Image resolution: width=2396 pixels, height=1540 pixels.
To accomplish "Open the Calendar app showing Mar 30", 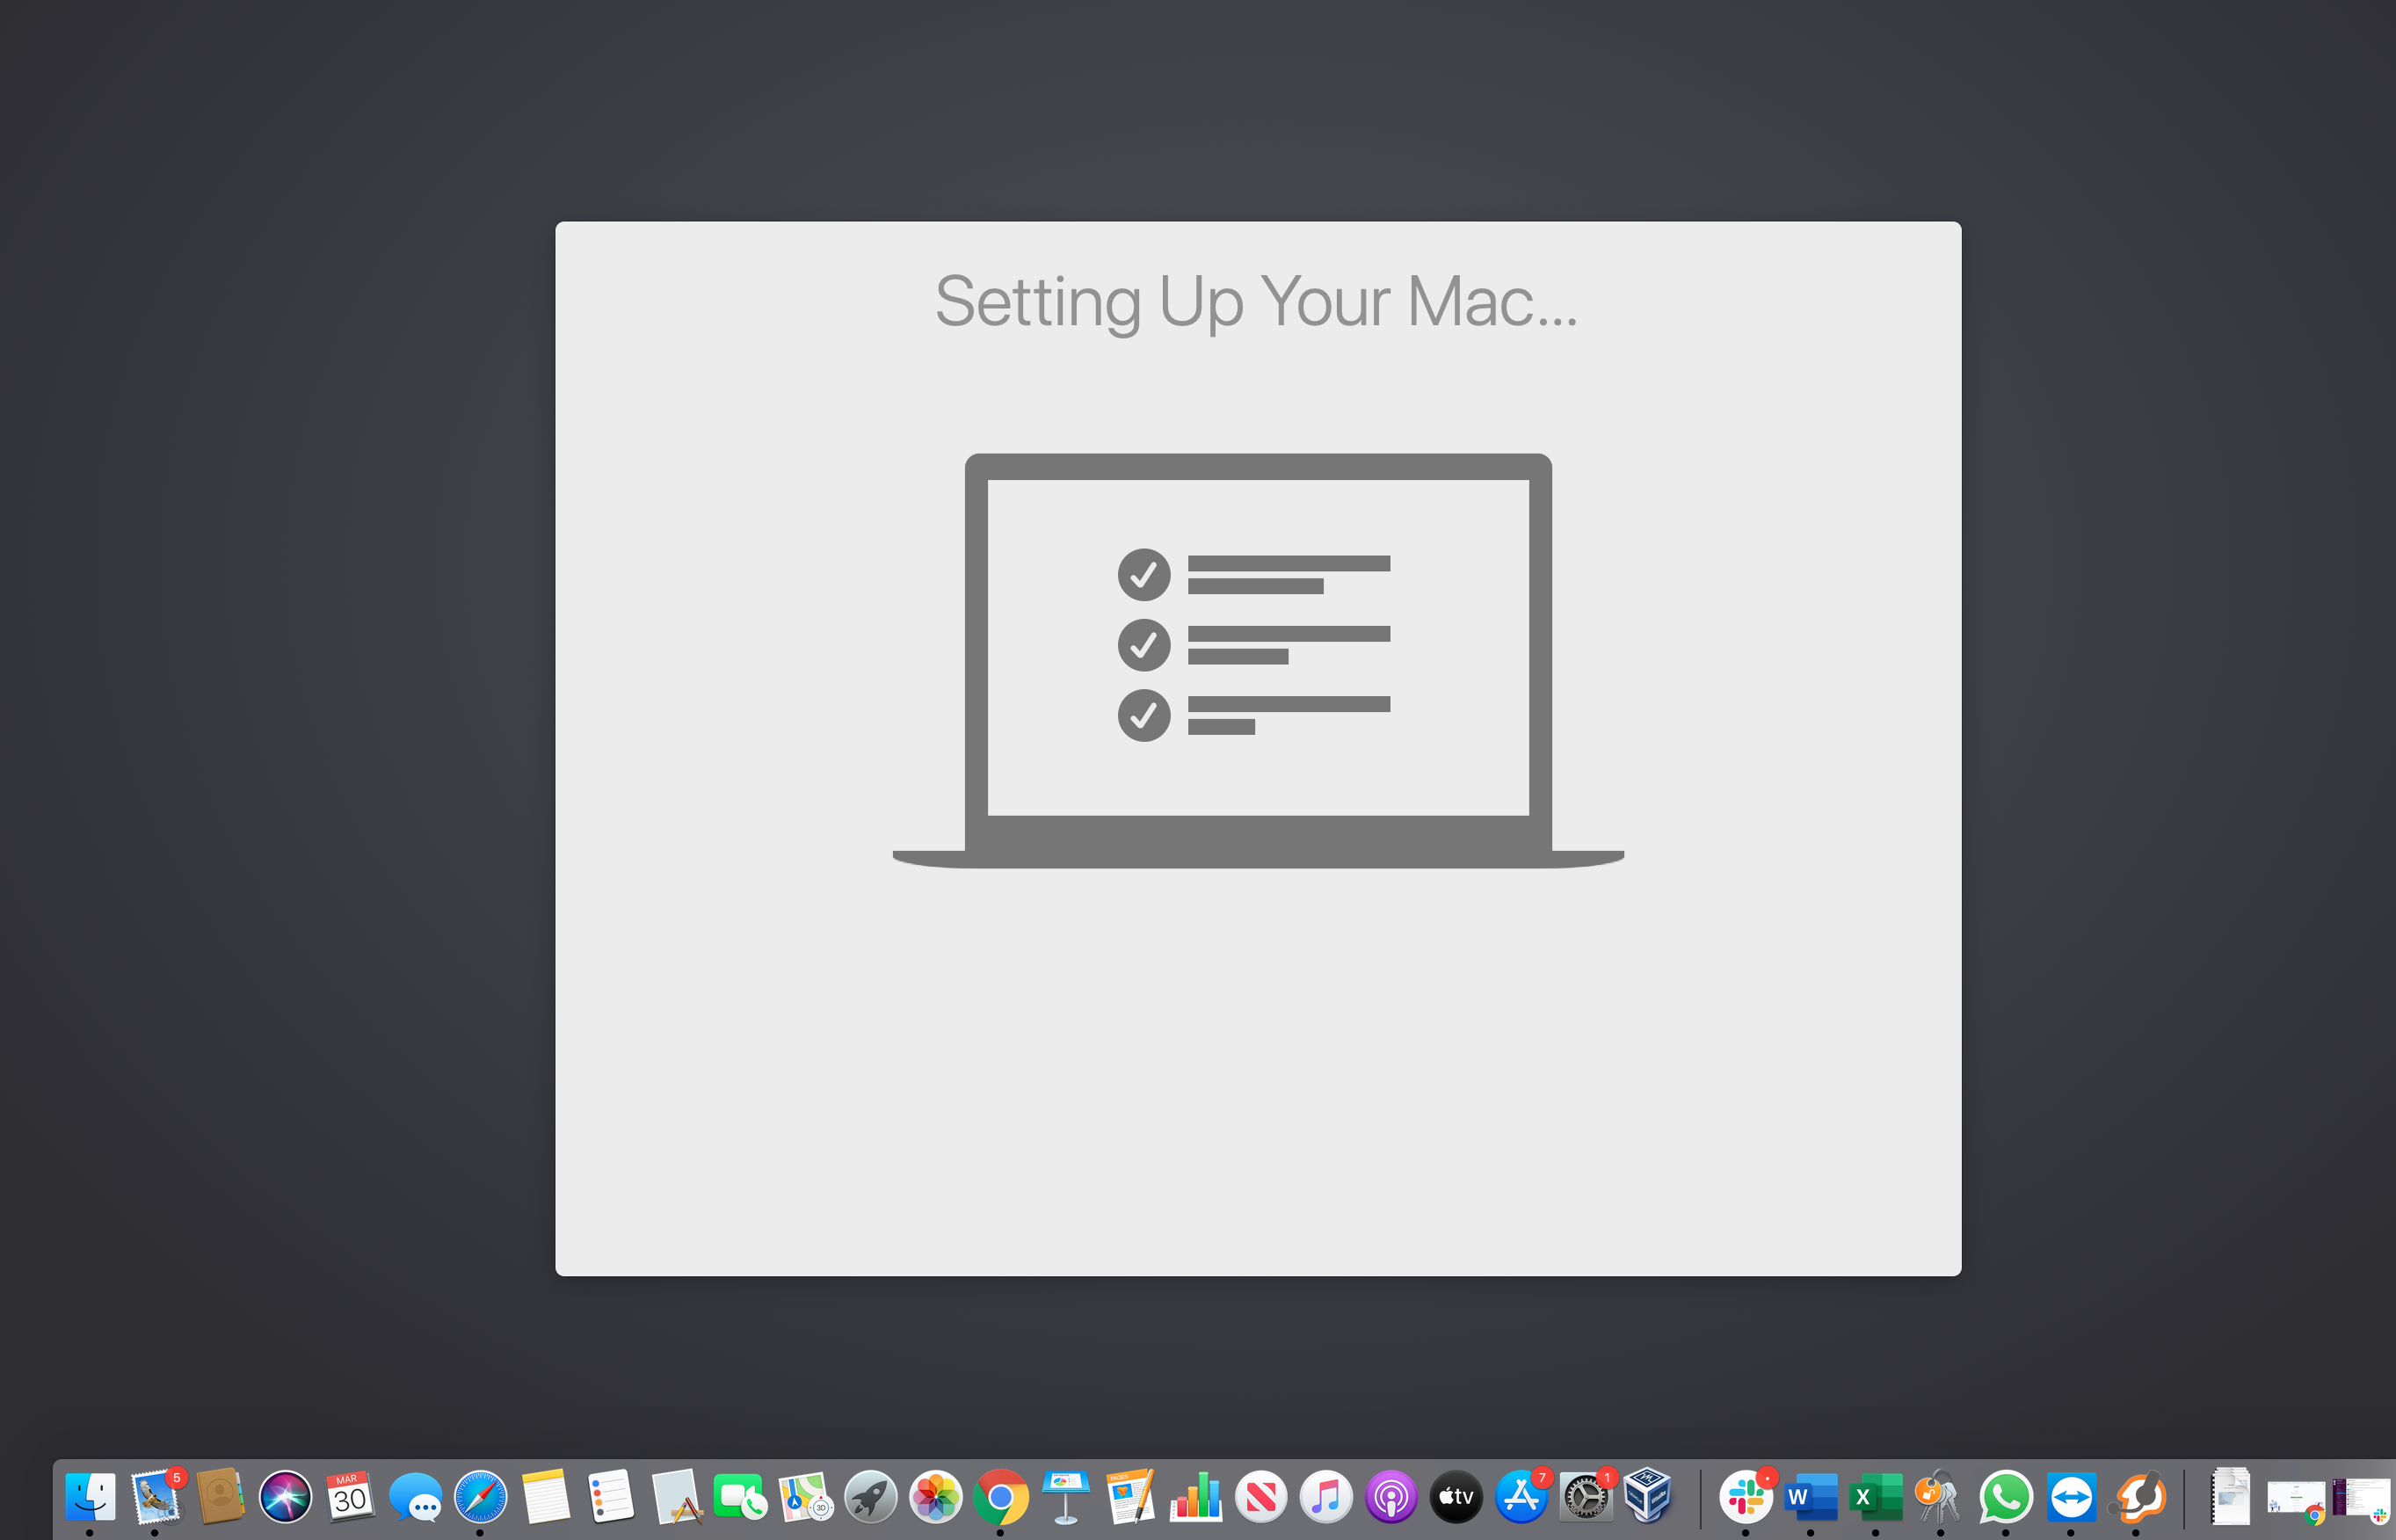I will 350,1497.
